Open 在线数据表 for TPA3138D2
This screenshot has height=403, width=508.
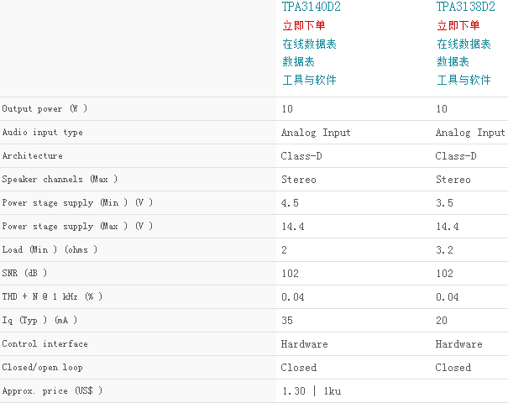pos(463,44)
